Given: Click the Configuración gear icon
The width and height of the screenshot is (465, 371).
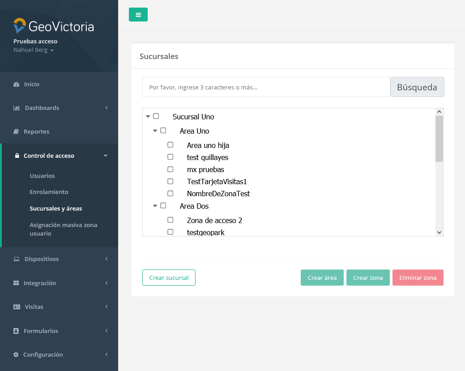Looking at the screenshot, I should pos(16,355).
